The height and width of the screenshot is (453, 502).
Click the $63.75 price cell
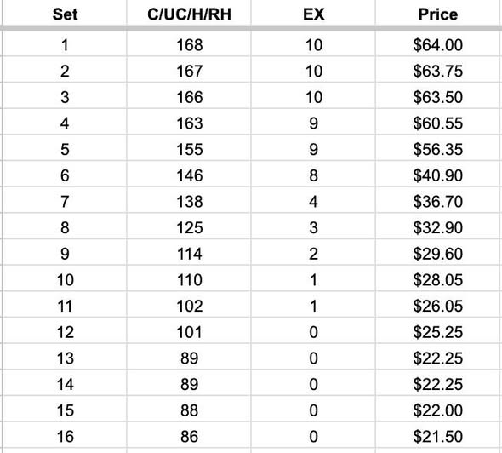pos(438,71)
